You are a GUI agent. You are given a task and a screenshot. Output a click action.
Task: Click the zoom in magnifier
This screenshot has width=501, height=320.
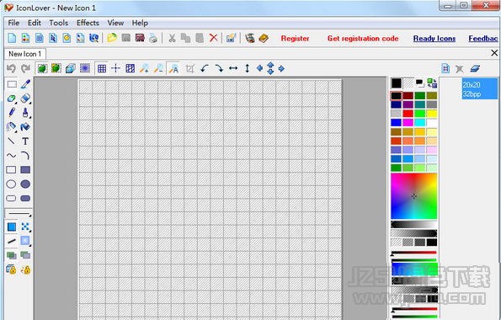click(144, 68)
